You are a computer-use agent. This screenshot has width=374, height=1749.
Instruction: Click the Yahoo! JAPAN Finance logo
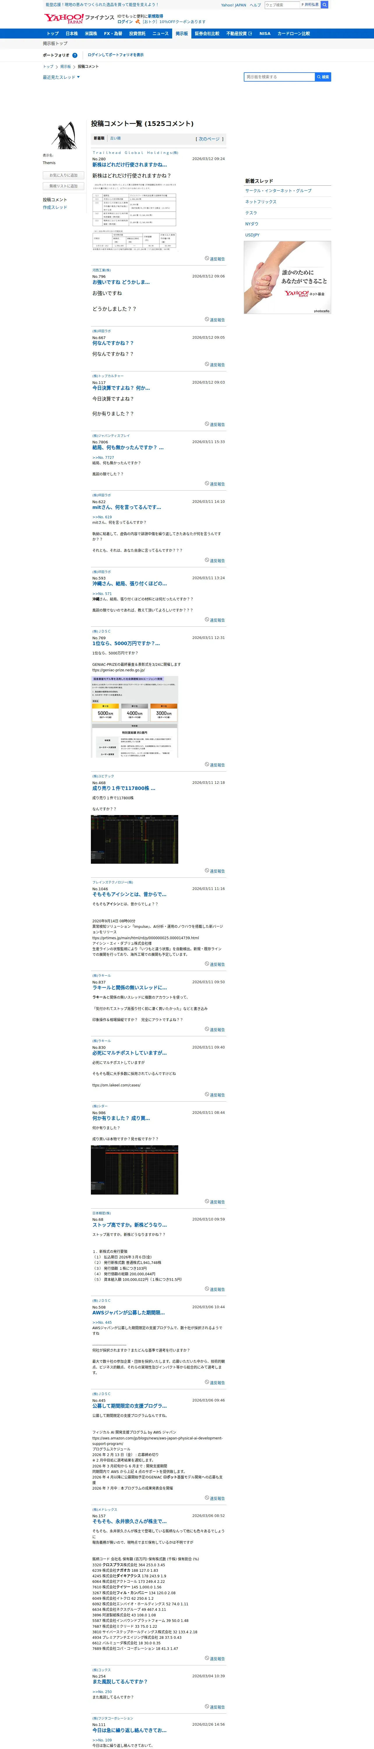click(80, 19)
